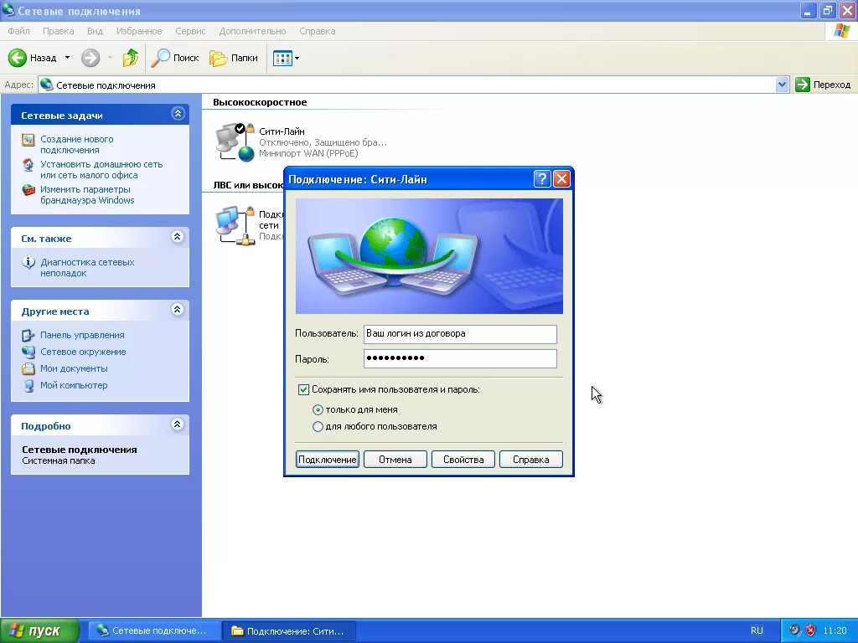Viewport: 858px width, 643px height.
Task: Click Изменить параметры брандмауэра Windows link
Action: point(87,194)
